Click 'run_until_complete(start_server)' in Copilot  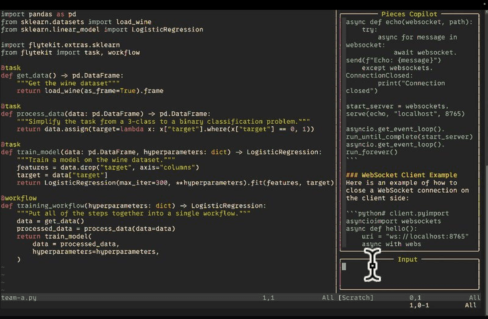(409, 137)
